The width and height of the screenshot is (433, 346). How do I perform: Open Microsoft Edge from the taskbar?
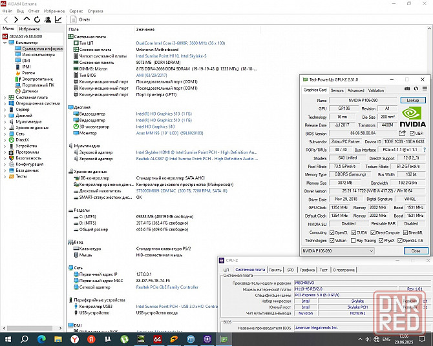[41, 339]
